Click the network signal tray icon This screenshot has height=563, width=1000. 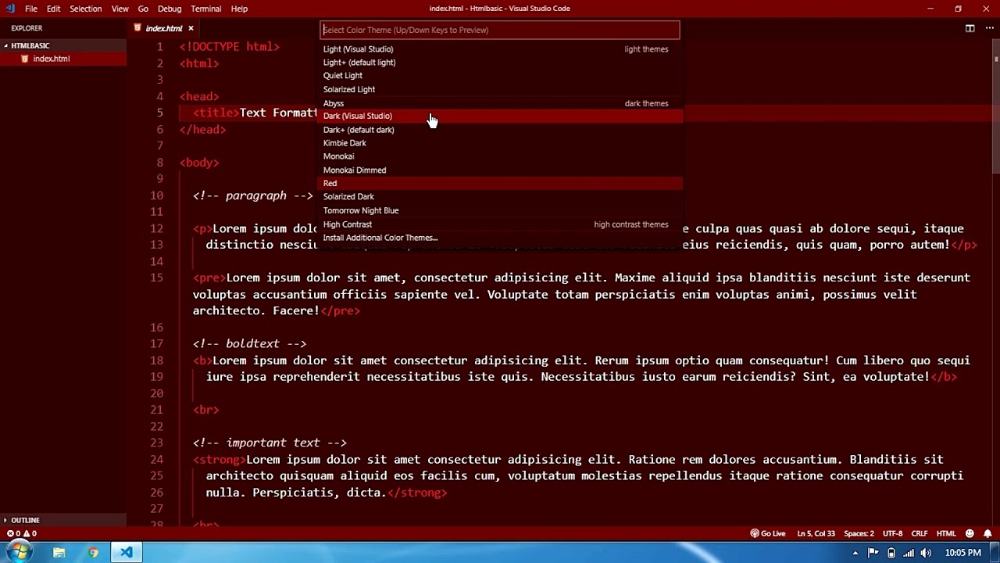point(909,553)
